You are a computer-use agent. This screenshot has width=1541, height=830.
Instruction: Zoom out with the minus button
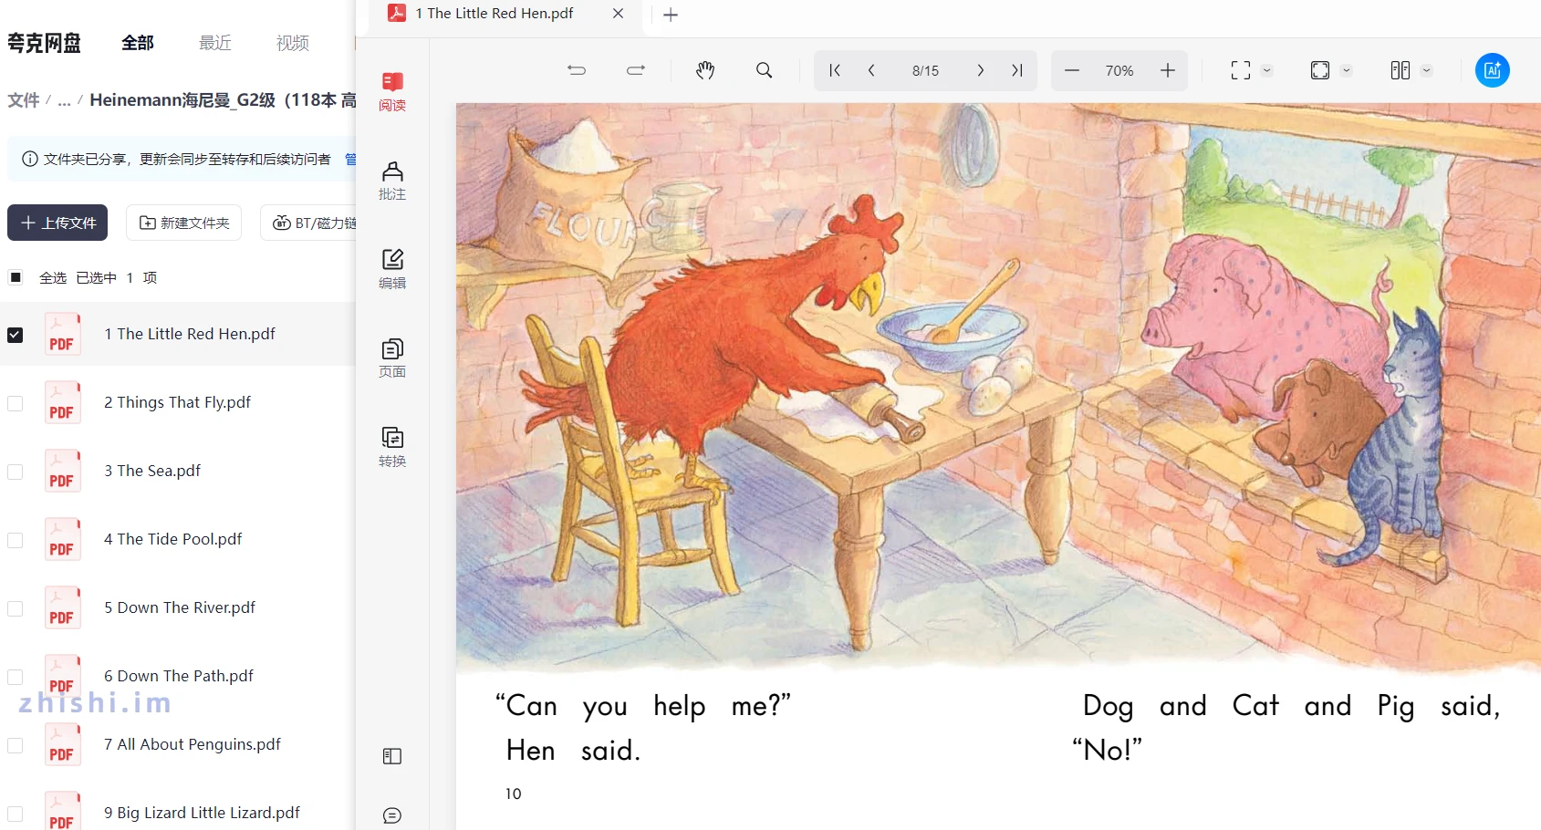click(x=1072, y=70)
